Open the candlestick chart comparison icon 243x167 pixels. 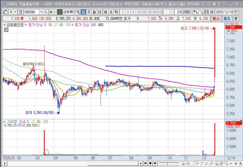[x=195, y=12]
